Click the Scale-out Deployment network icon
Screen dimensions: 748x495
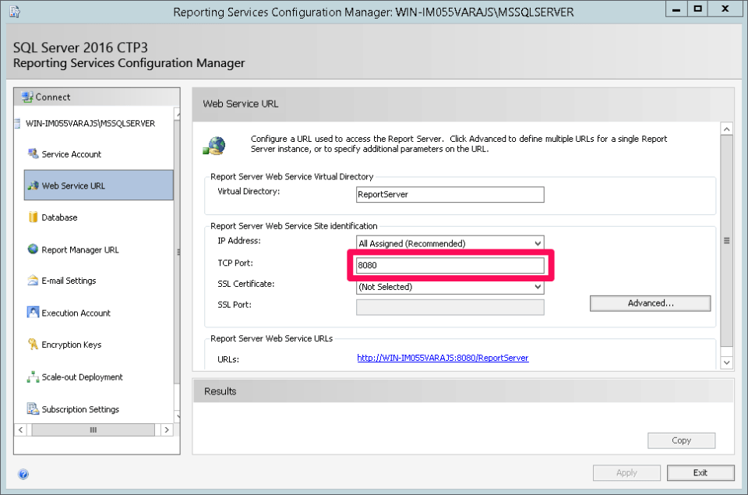tap(33, 377)
